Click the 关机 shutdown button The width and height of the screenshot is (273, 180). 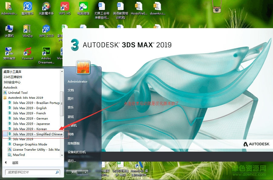point(74,172)
